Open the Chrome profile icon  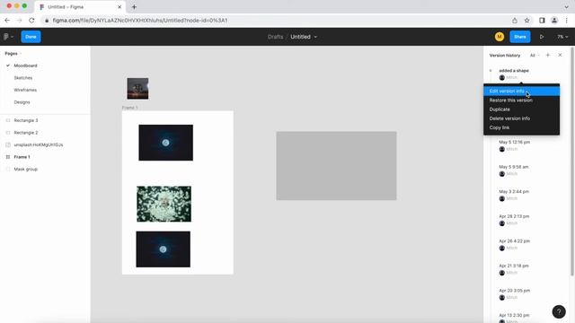[x=554, y=21]
